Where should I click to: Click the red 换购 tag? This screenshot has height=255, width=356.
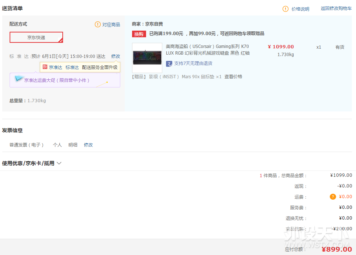(x=139, y=34)
